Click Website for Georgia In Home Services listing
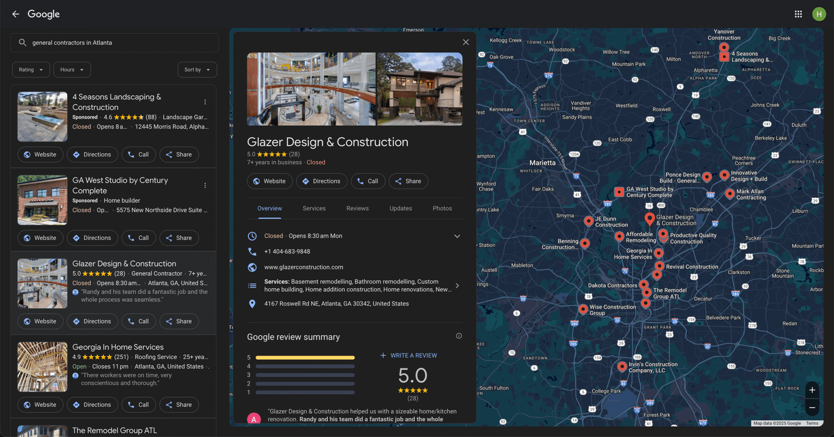Image resolution: width=834 pixels, height=437 pixels. pyautogui.click(x=41, y=405)
